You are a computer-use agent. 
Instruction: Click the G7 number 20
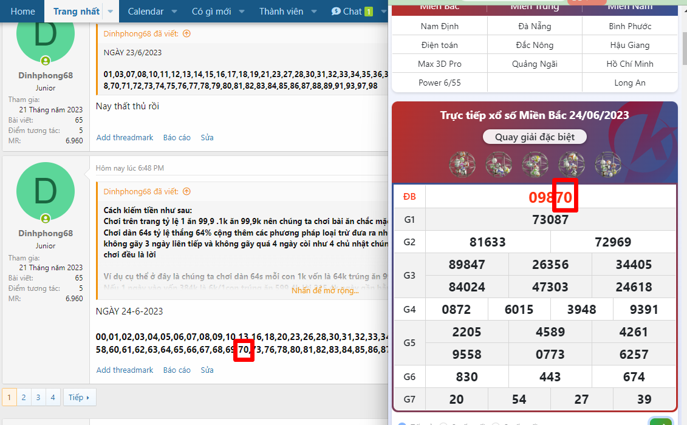click(x=456, y=399)
